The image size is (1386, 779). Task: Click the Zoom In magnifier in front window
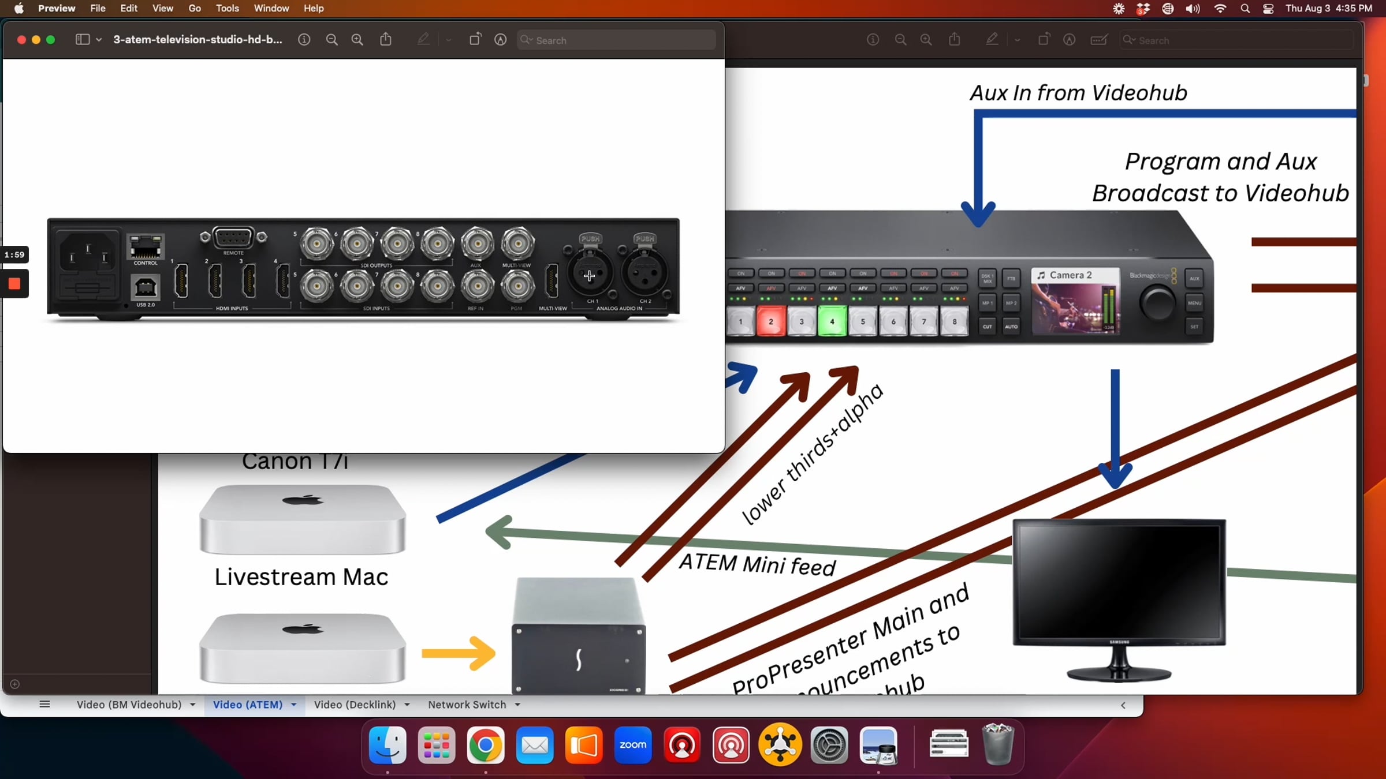pyautogui.click(x=357, y=40)
